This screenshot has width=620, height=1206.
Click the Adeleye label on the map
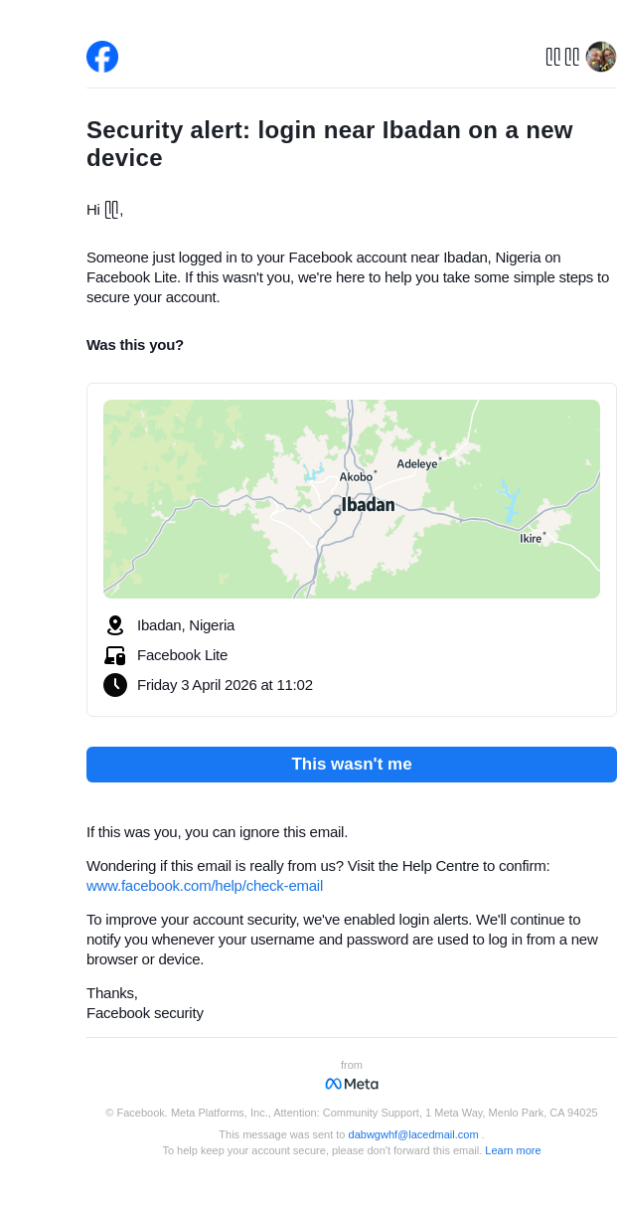tap(417, 463)
